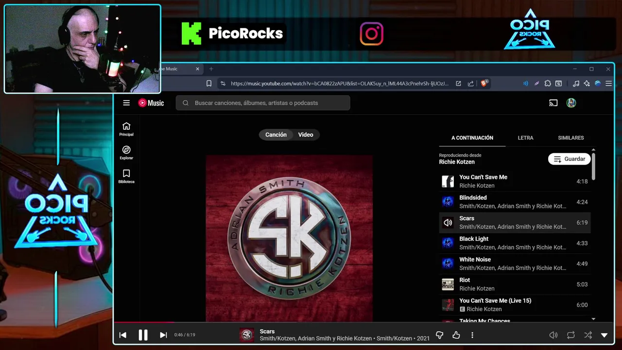The width and height of the screenshot is (622, 350).
Task: Switch to Video mode
Action: tap(306, 135)
